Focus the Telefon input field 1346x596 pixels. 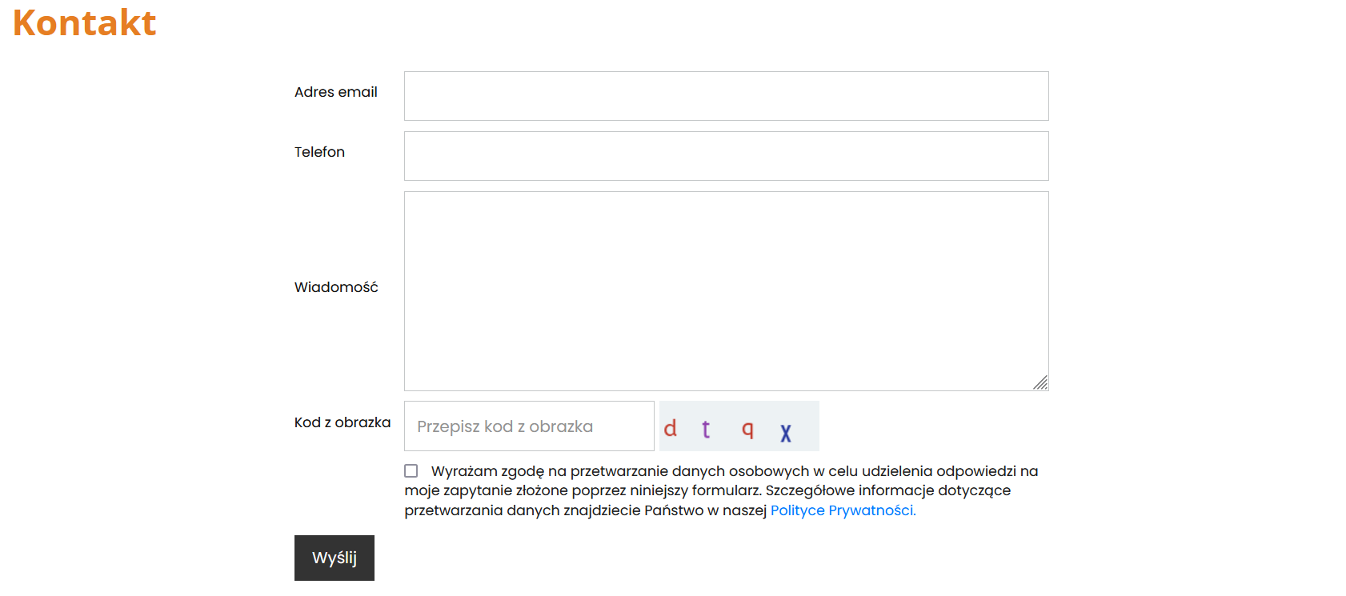(726, 156)
